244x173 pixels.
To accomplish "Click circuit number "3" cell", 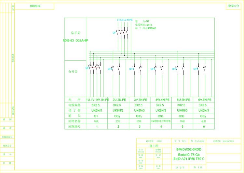I will tap(140, 126).
